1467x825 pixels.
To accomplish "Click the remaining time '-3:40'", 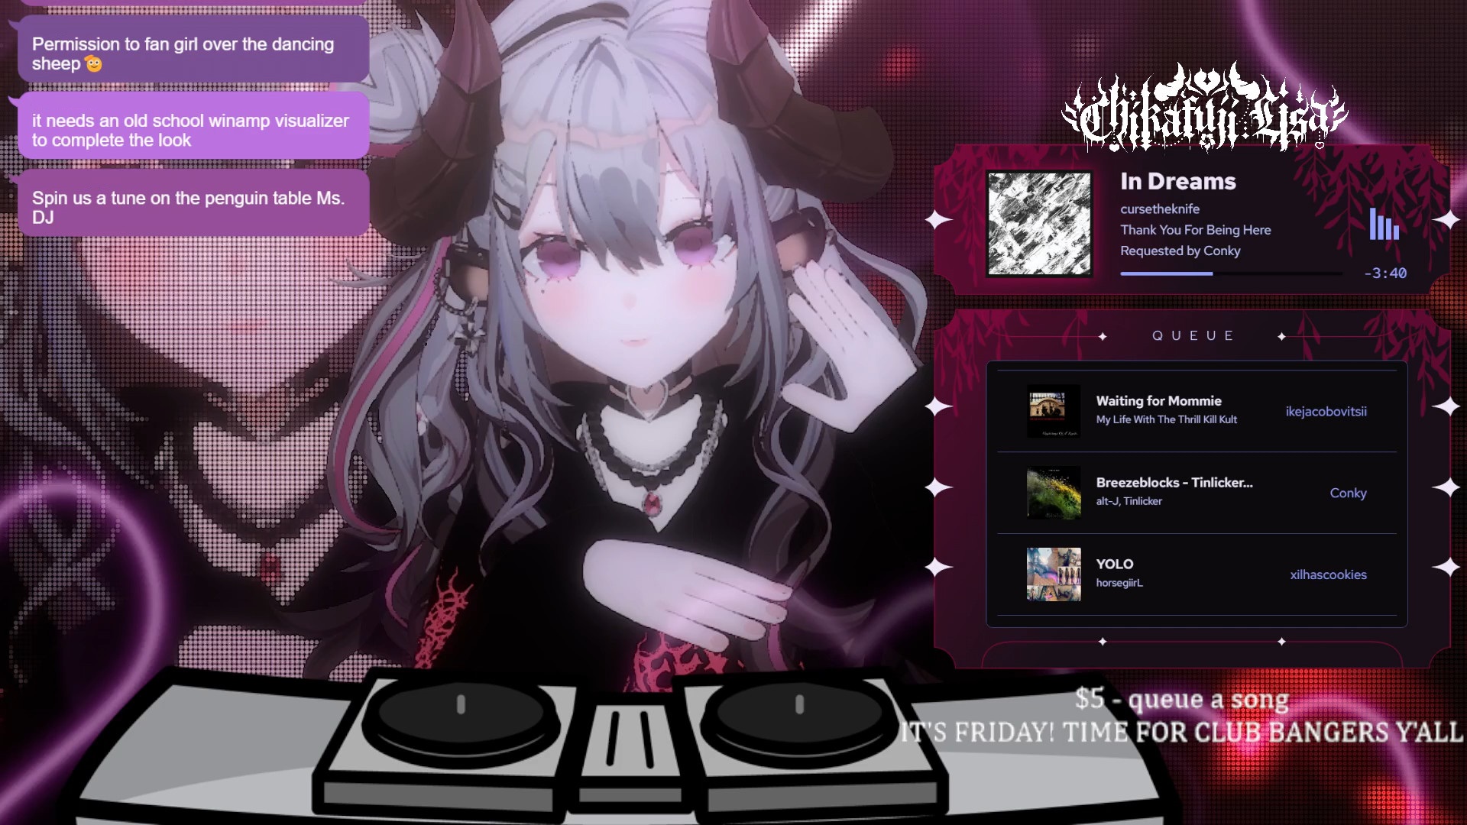I will click(x=1385, y=273).
